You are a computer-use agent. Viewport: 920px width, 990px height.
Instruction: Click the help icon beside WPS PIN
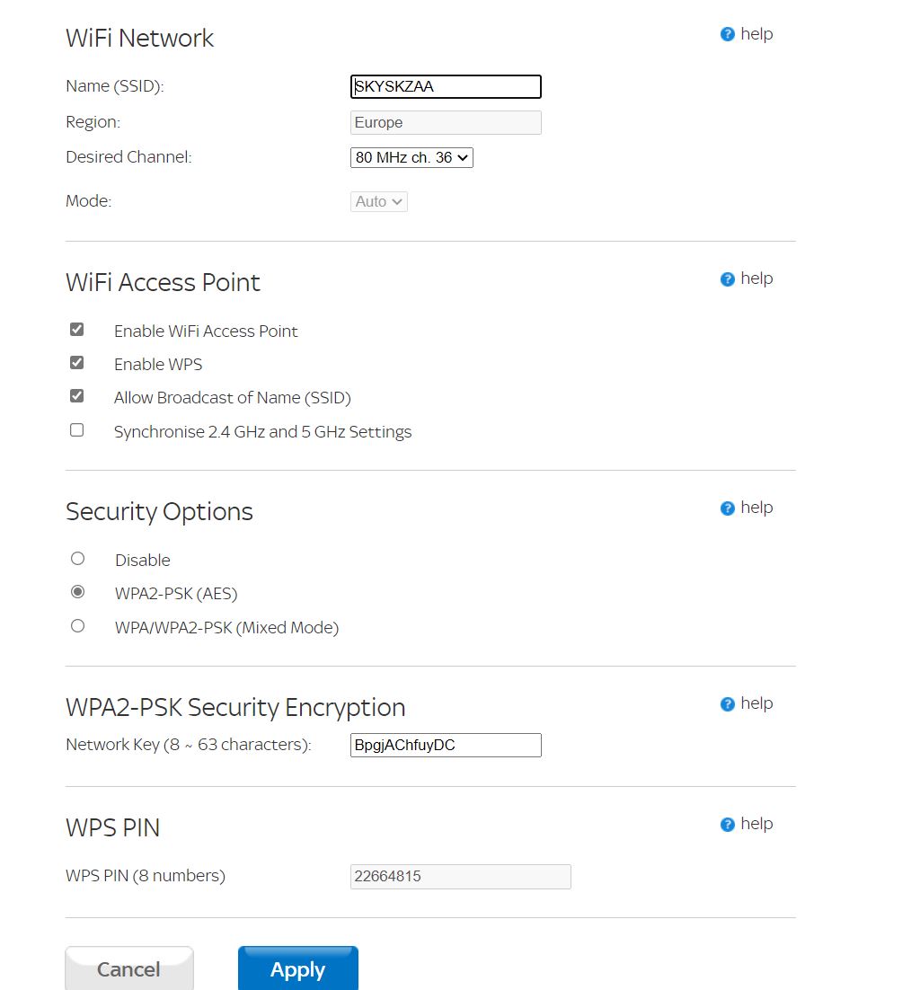coord(728,825)
